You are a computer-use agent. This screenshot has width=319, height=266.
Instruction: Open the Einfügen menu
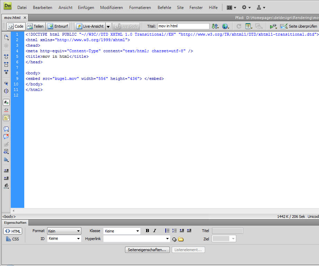pos(86,7)
